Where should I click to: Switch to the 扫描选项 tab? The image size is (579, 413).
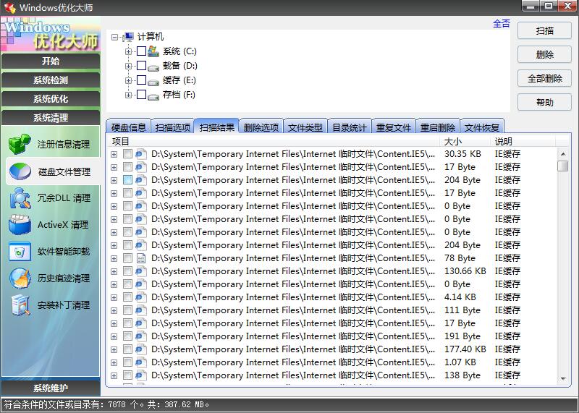[x=172, y=127]
